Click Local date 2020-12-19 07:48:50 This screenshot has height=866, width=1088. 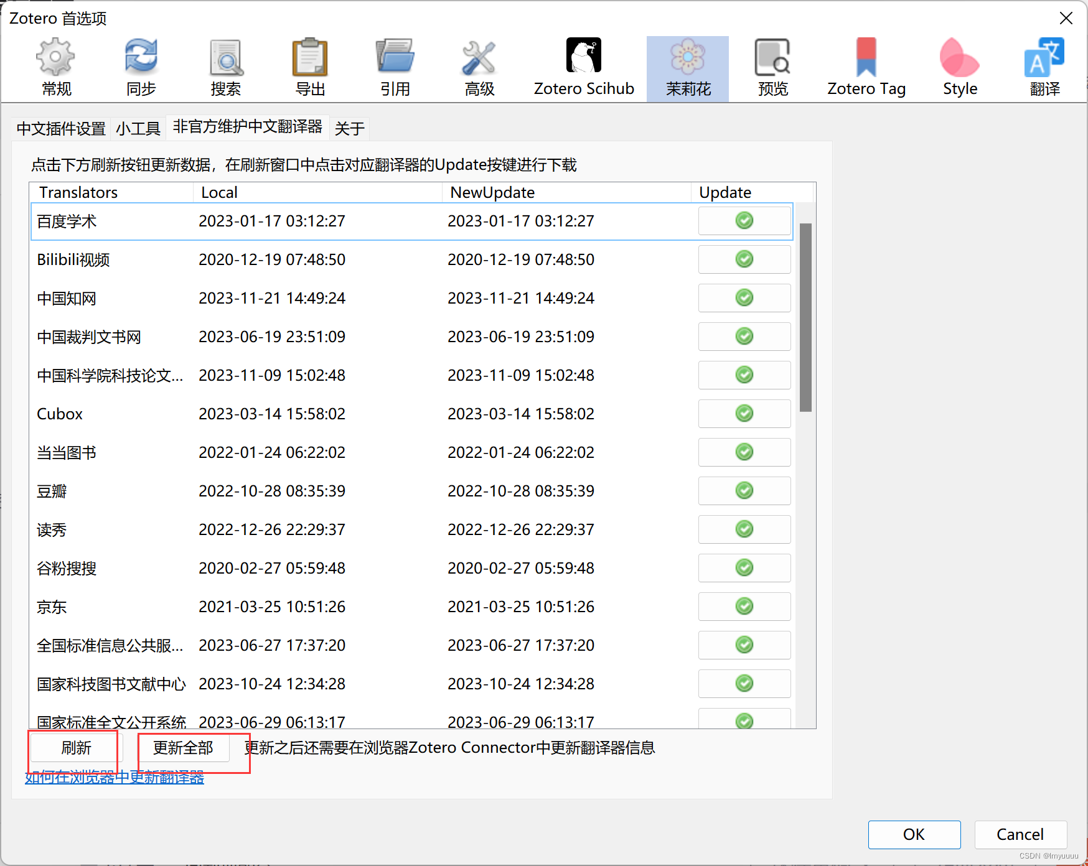[272, 260]
